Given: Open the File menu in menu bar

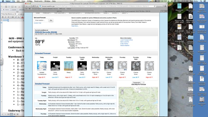Looking at the screenshot, I should tap(14, 1).
